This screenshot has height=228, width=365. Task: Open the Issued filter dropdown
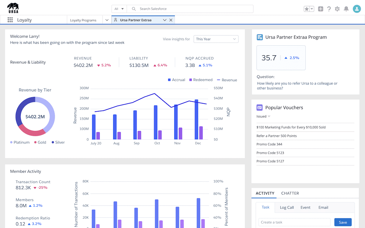click(x=263, y=116)
